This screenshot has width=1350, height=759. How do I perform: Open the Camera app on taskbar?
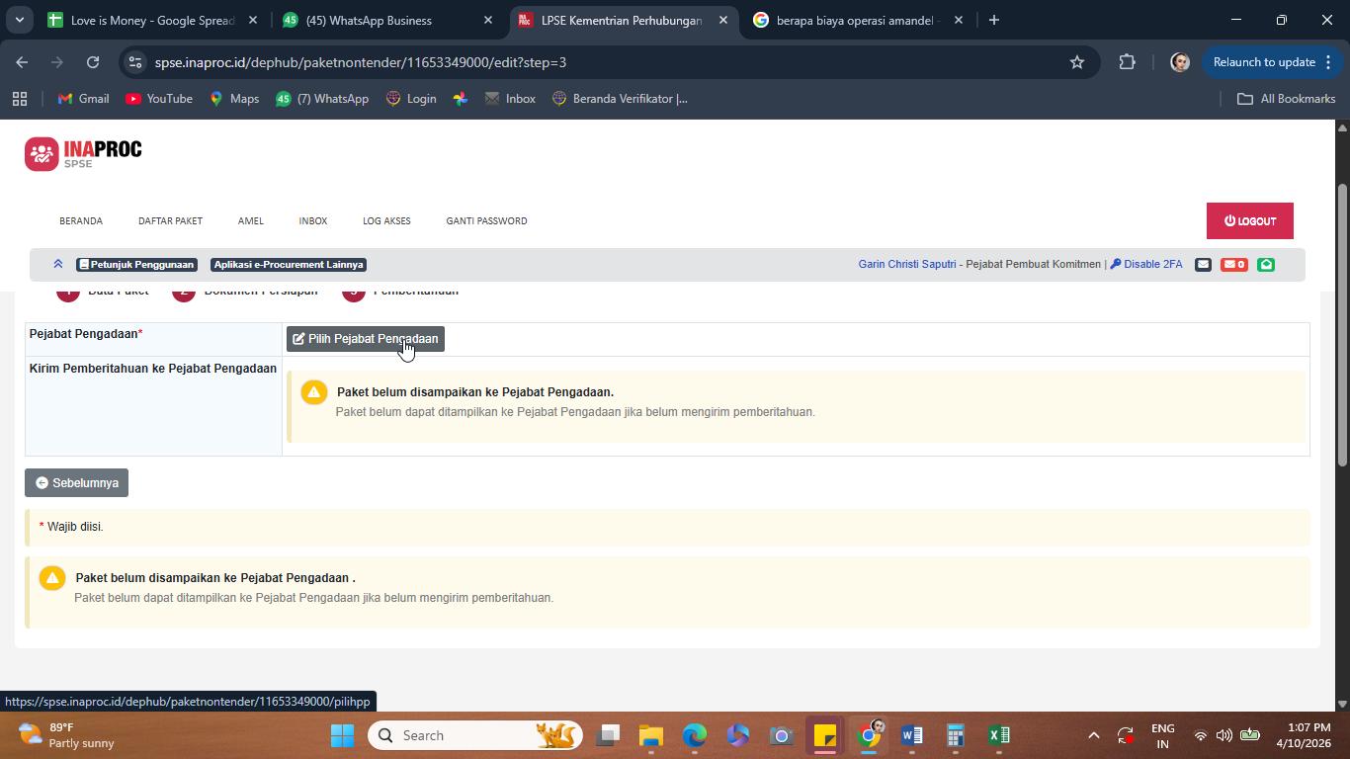(782, 735)
